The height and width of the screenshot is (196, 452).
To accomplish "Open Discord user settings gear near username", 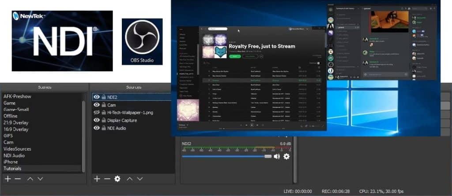I will pos(358,77).
